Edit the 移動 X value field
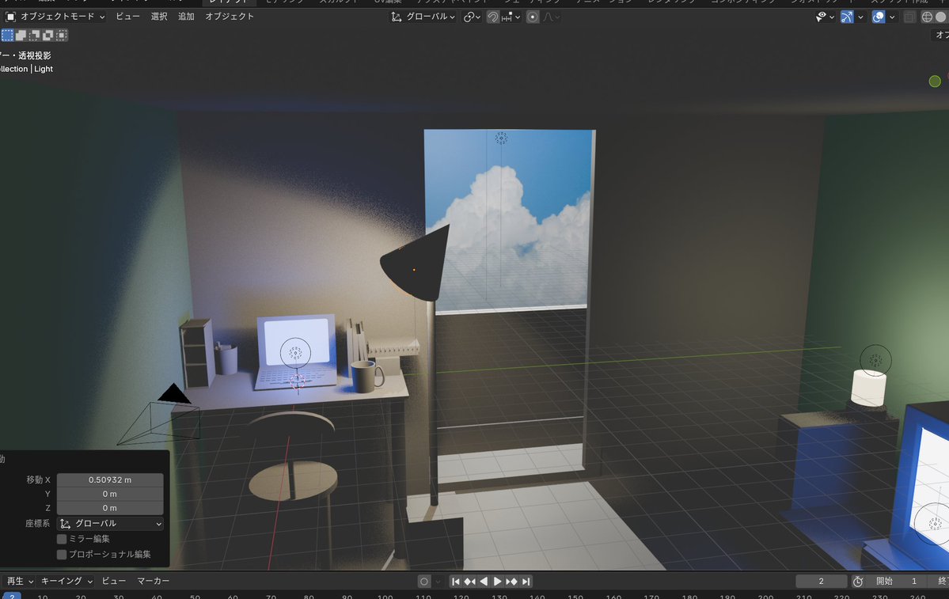The height and width of the screenshot is (599, 949). tap(109, 480)
